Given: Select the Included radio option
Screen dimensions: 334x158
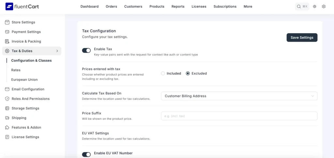Looking at the screenshot, I should [163, 74].
